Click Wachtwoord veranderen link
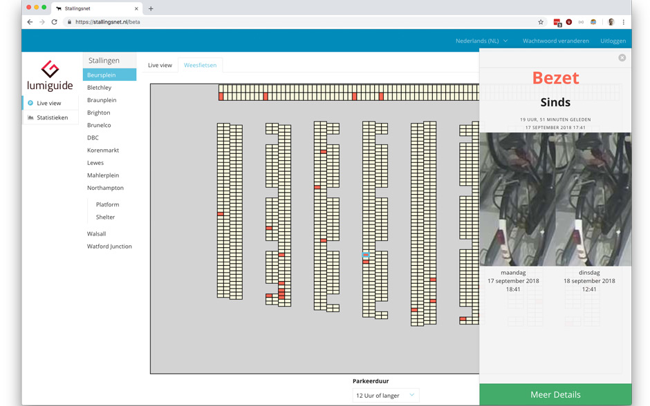This screenshot has width=650, height=406. click(555, 41)
